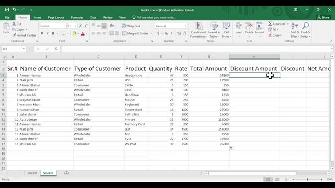Click the Undo arrow icon
The height and width of the screenshot is (188, 335).
coord(14,9)
